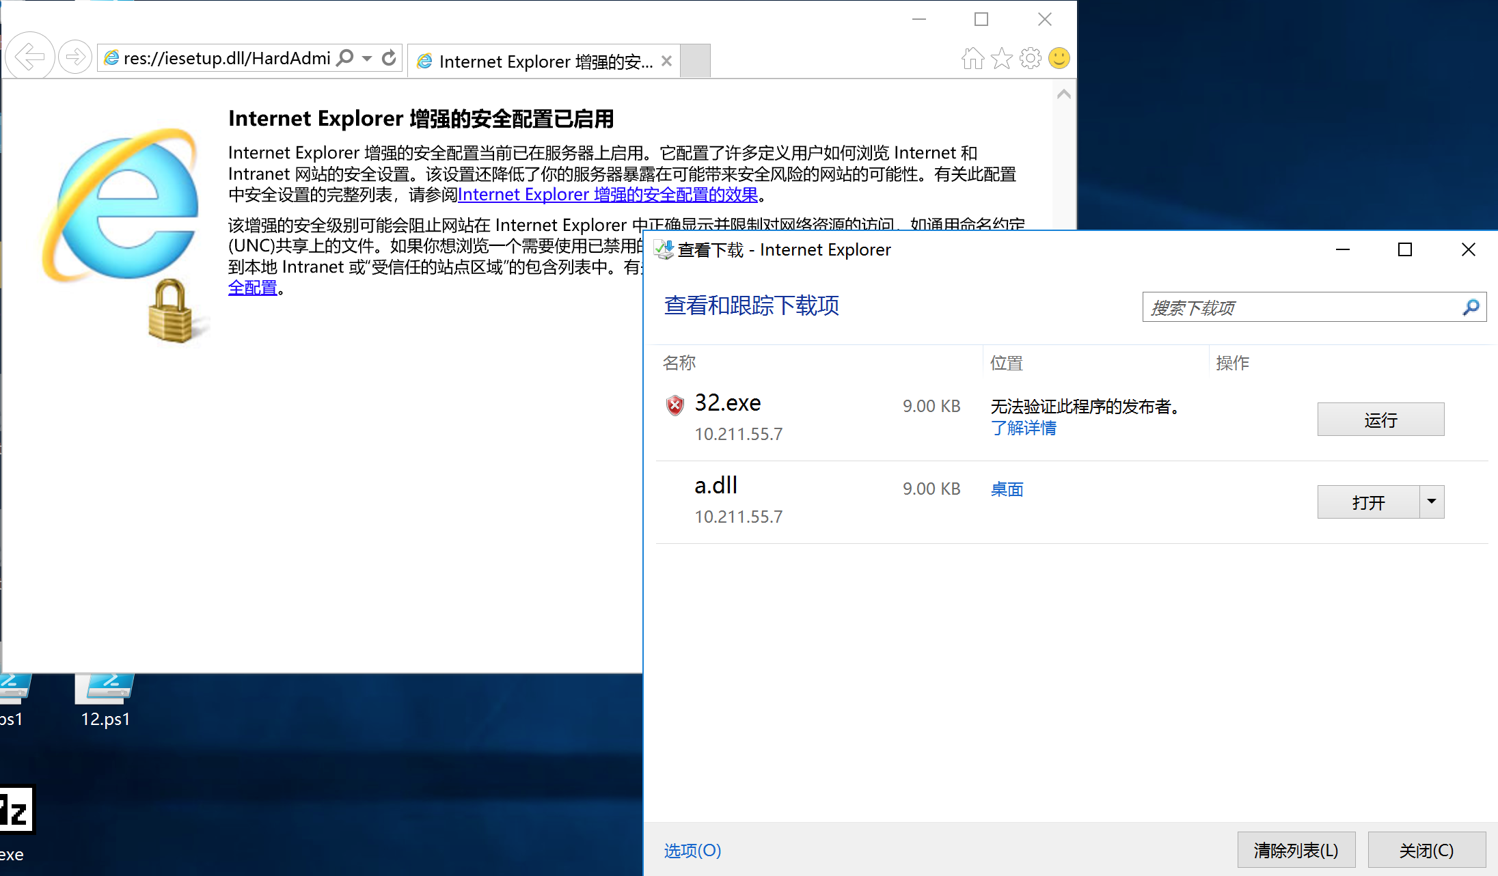Open dropdown arrow next to 打开 button
Screen dimensions: 1498x876
(1432, 502)
